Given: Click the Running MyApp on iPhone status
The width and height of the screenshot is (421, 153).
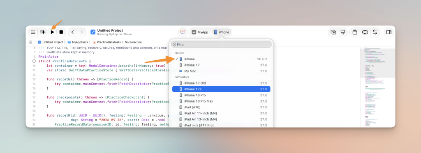Looking at the screenshot, I should (114, 34).
